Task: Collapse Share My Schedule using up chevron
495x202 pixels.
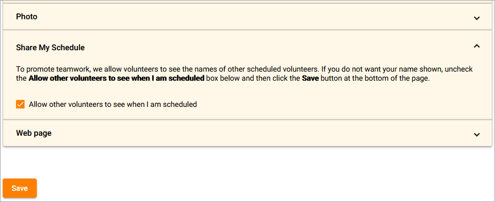Action: 477,46
